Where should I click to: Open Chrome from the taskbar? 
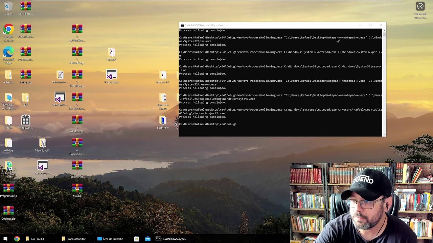[17, 239]
